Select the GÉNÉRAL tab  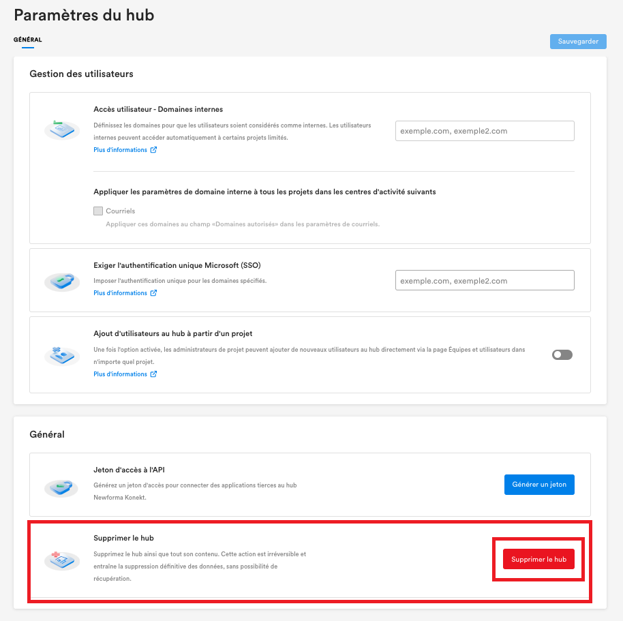(28, 40)
